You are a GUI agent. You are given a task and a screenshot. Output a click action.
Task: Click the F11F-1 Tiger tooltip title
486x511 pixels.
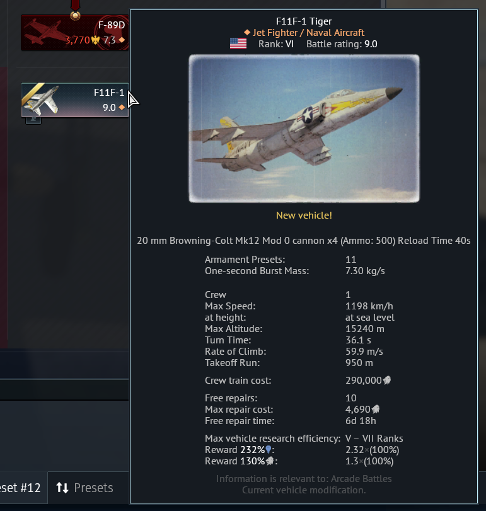pos(304,21)
